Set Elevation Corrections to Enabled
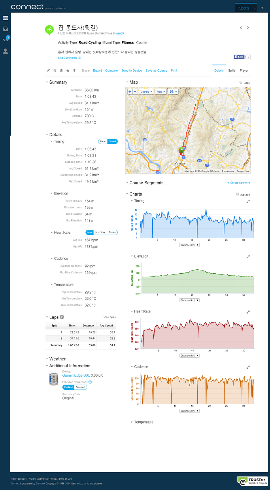270x490 pixels. (68, 387)
